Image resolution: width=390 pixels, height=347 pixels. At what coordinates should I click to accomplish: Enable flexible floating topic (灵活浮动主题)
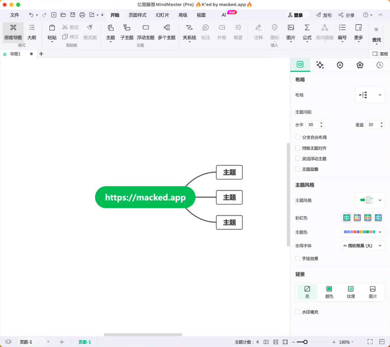pos(298,159)
